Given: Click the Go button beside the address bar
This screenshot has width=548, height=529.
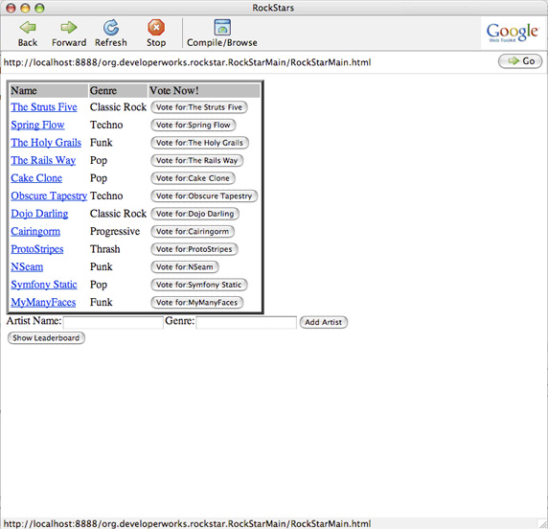Looking at the screenshot, I should coord(520,61).
